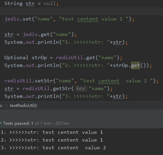Click the empty highlighted caret line below String str

tap(81, 11)
